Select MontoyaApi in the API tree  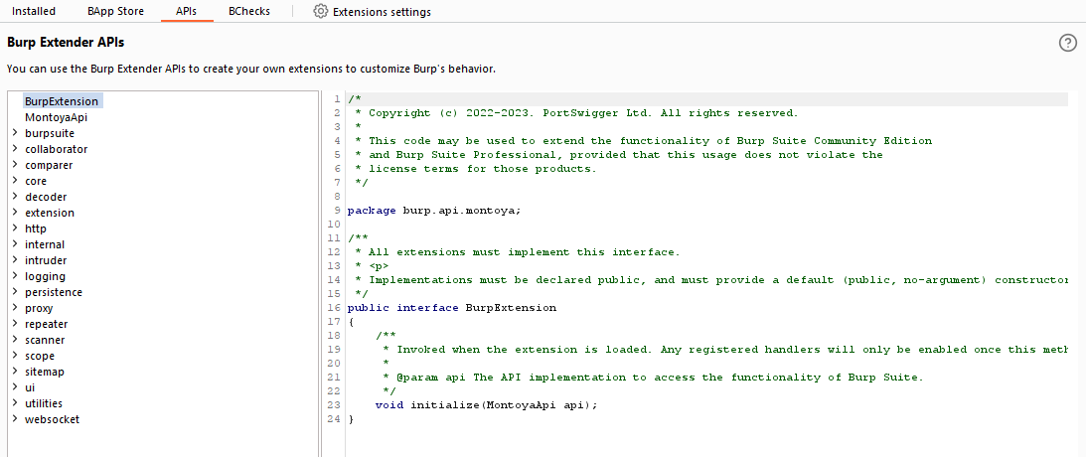[x=57, y=117]
